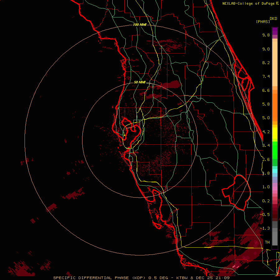
Task: Click the KTBW station identifier in footer
Action: (x=182, y=278)
